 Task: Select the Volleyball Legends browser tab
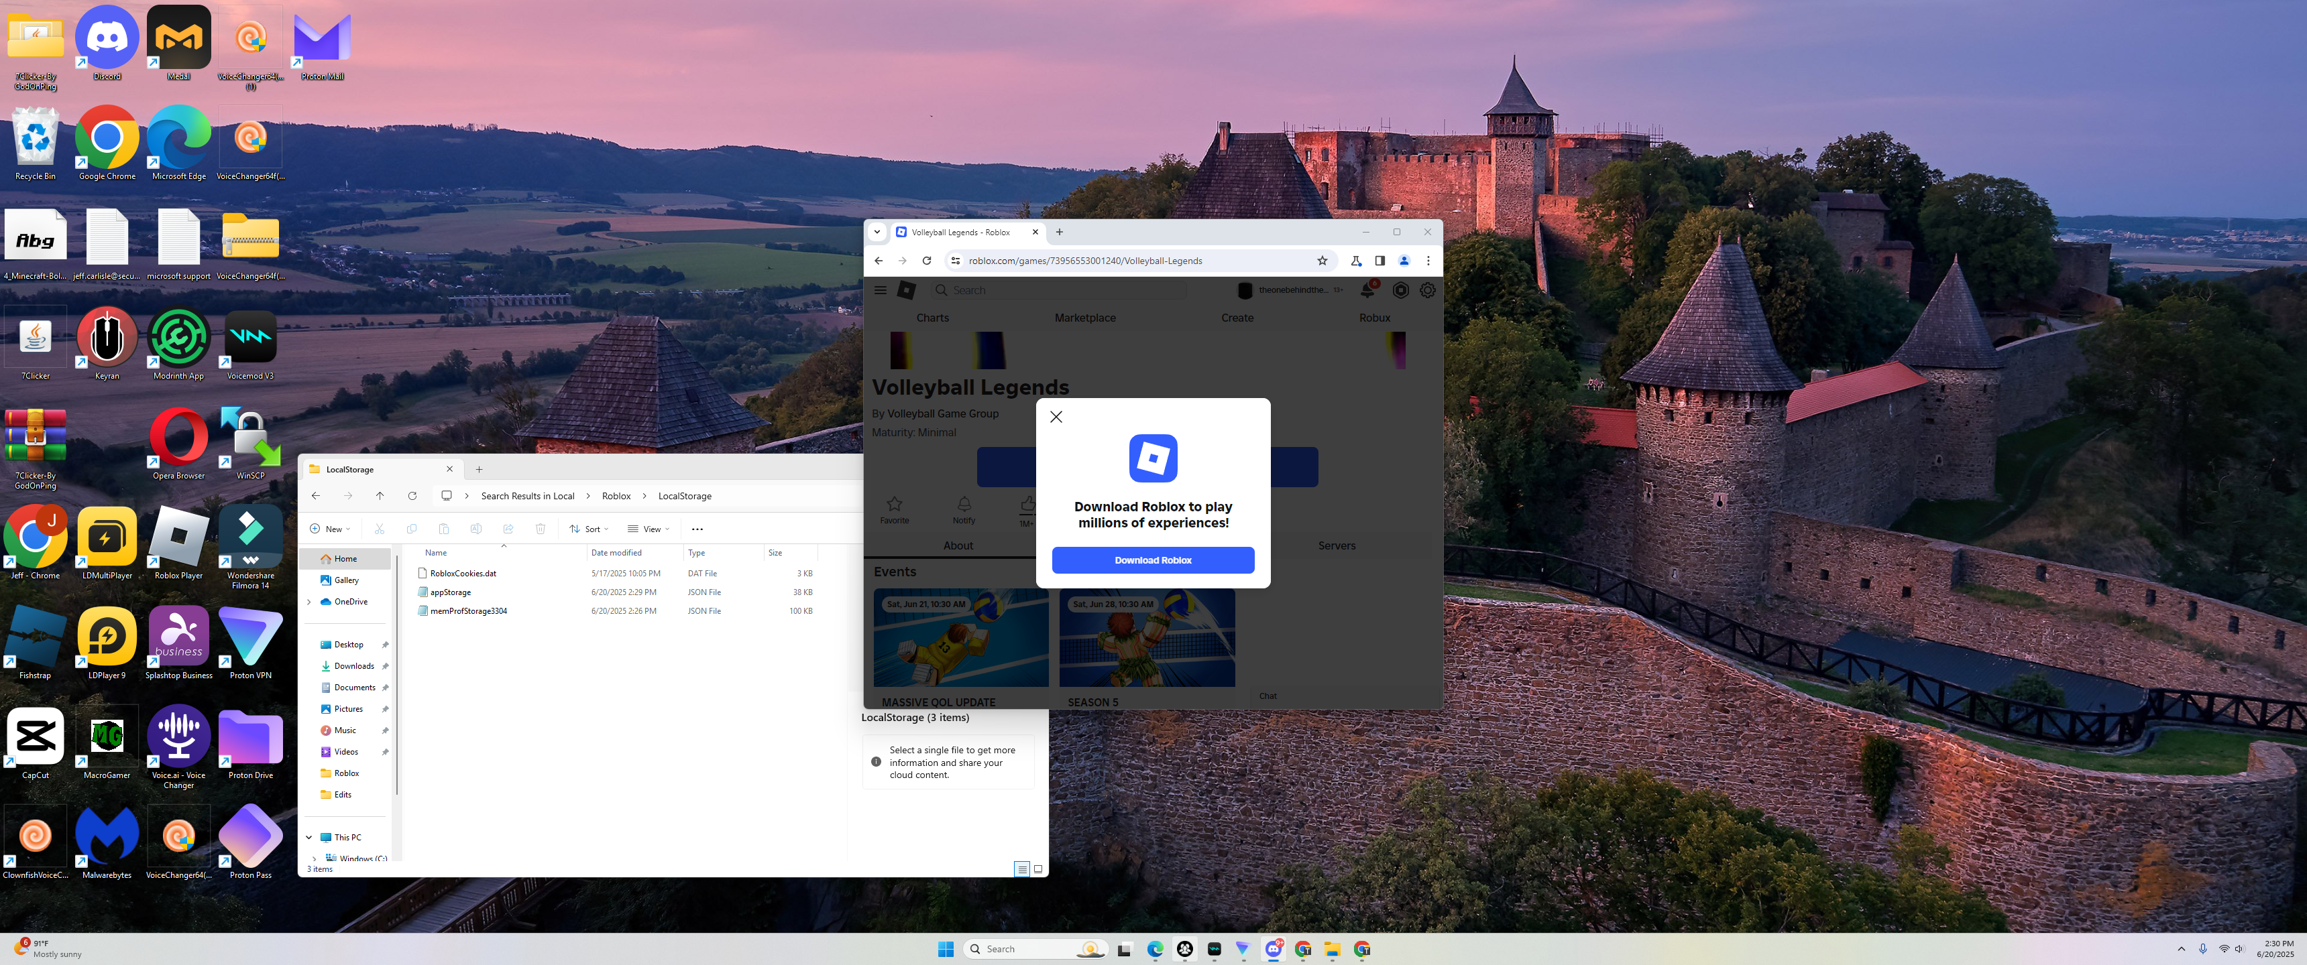(960, 232)
